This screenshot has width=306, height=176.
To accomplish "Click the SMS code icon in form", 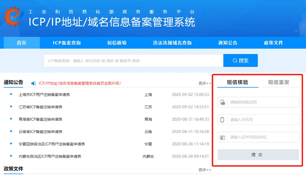I will (222, 102).
